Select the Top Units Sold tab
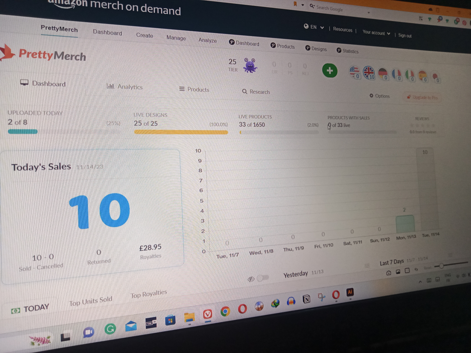This screenshot has height=353, width=471. click(91, 301)
